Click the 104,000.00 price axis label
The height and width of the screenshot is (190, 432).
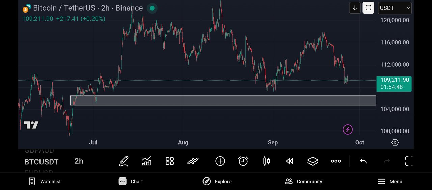395,109
